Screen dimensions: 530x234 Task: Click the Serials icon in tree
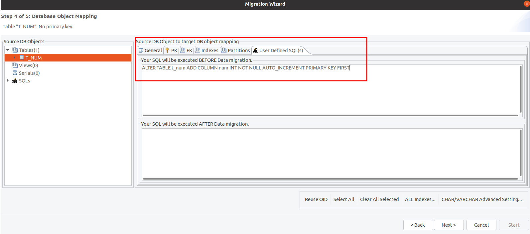15,73
